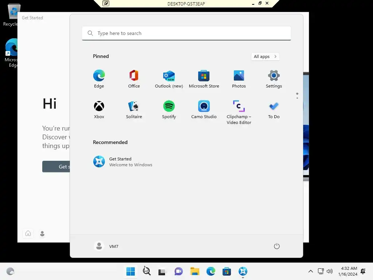Click account icon in the Get Started window

click(x=42, y=234)
